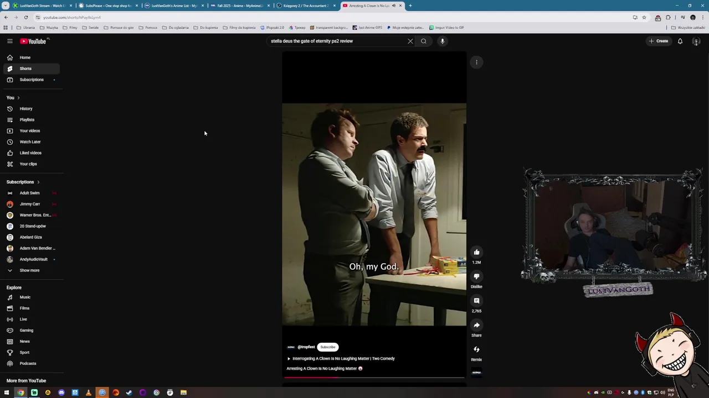Click the browser address bar
The height and width of the screenshot is (398, 709).
332,17
